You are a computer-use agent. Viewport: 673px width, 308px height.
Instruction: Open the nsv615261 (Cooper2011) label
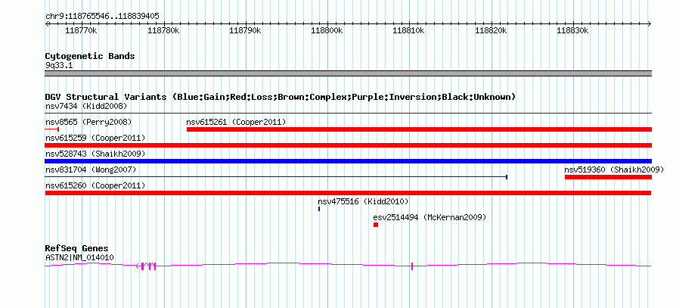236,122
